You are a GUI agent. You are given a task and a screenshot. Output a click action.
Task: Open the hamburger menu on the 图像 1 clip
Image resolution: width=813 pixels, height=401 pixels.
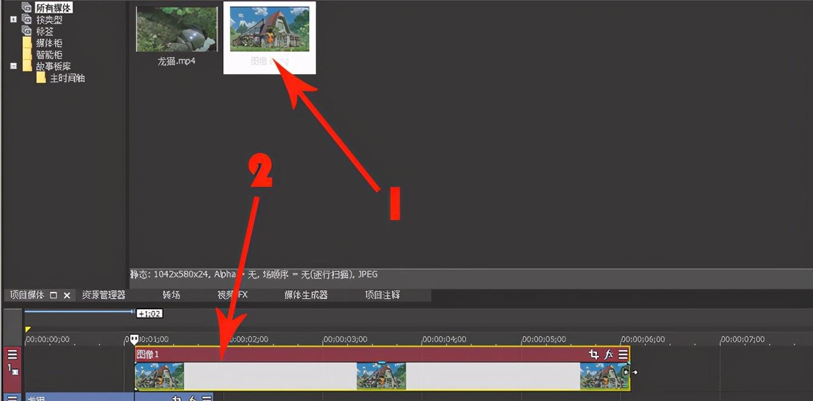(623, 354)
